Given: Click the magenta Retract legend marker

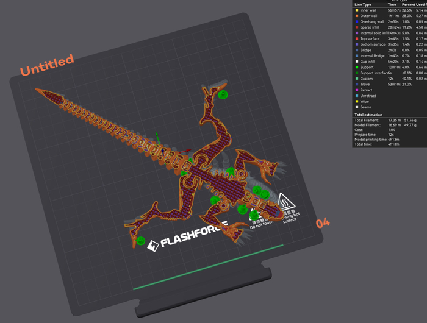Looking at the screenshot, I should [357, 90].
